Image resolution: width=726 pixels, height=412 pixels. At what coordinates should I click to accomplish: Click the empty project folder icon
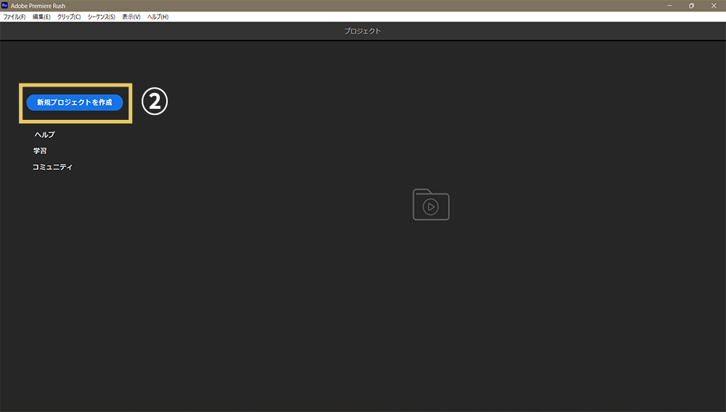[431, 204]
